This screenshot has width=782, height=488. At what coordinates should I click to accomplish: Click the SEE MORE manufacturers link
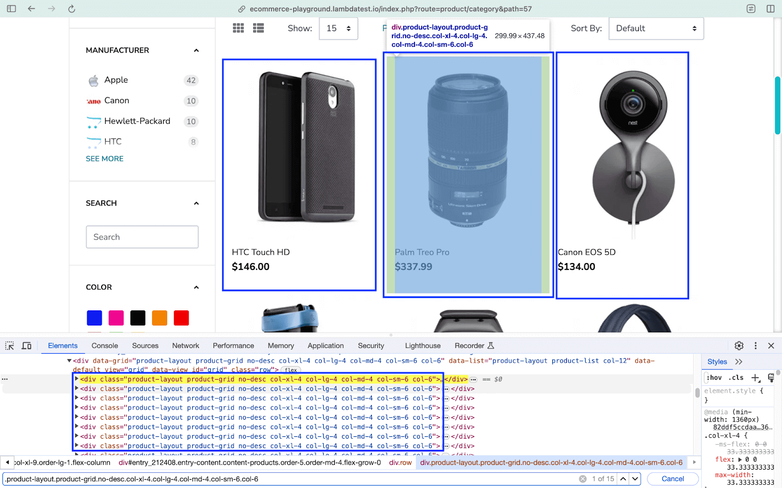pyautogui.click(x=105, y=159)
